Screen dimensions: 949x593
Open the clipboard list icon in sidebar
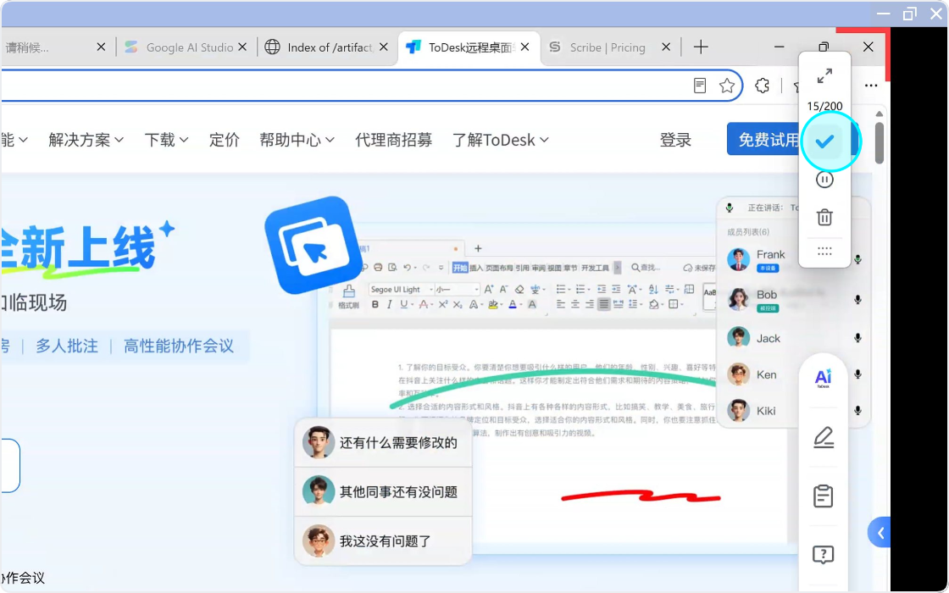click(823, 496)
